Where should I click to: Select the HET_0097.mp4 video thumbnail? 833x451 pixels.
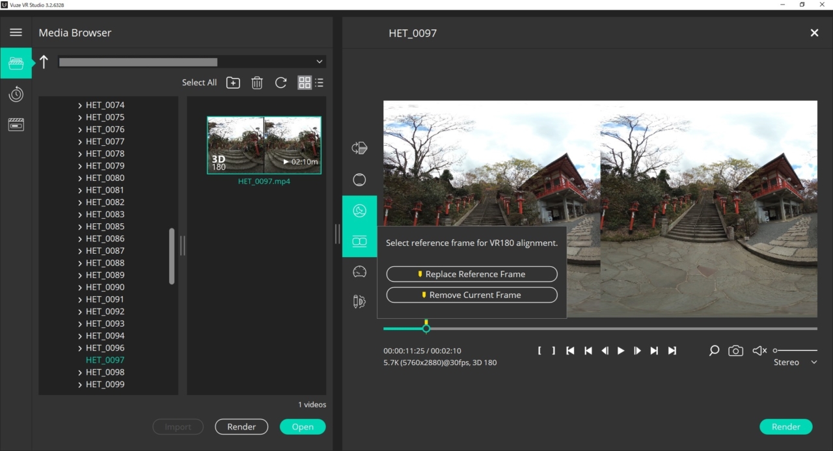(x=264, y=145)
